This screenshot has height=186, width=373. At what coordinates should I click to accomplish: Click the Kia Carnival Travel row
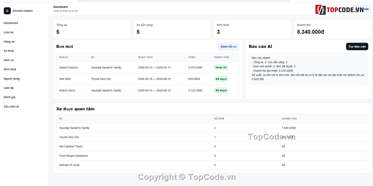[212, 146]
